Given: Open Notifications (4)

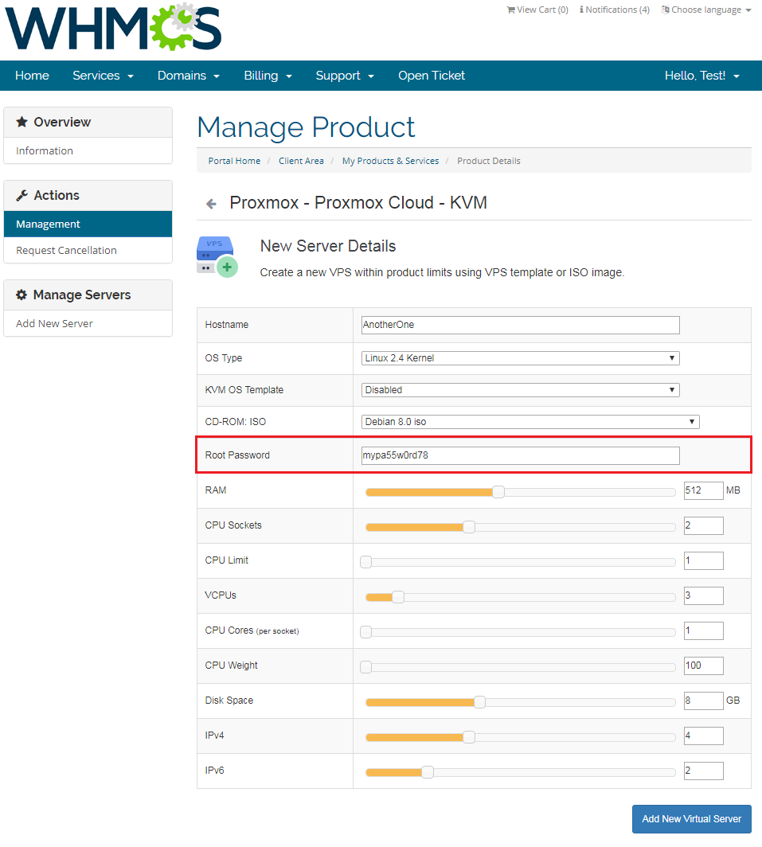Looking at the screenshot, I should click(x=615, y=10).
